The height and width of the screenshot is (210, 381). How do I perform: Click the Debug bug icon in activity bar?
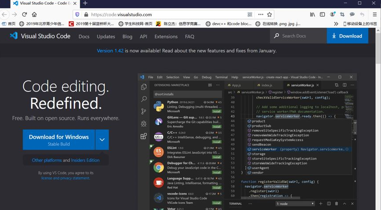(144, 124)
